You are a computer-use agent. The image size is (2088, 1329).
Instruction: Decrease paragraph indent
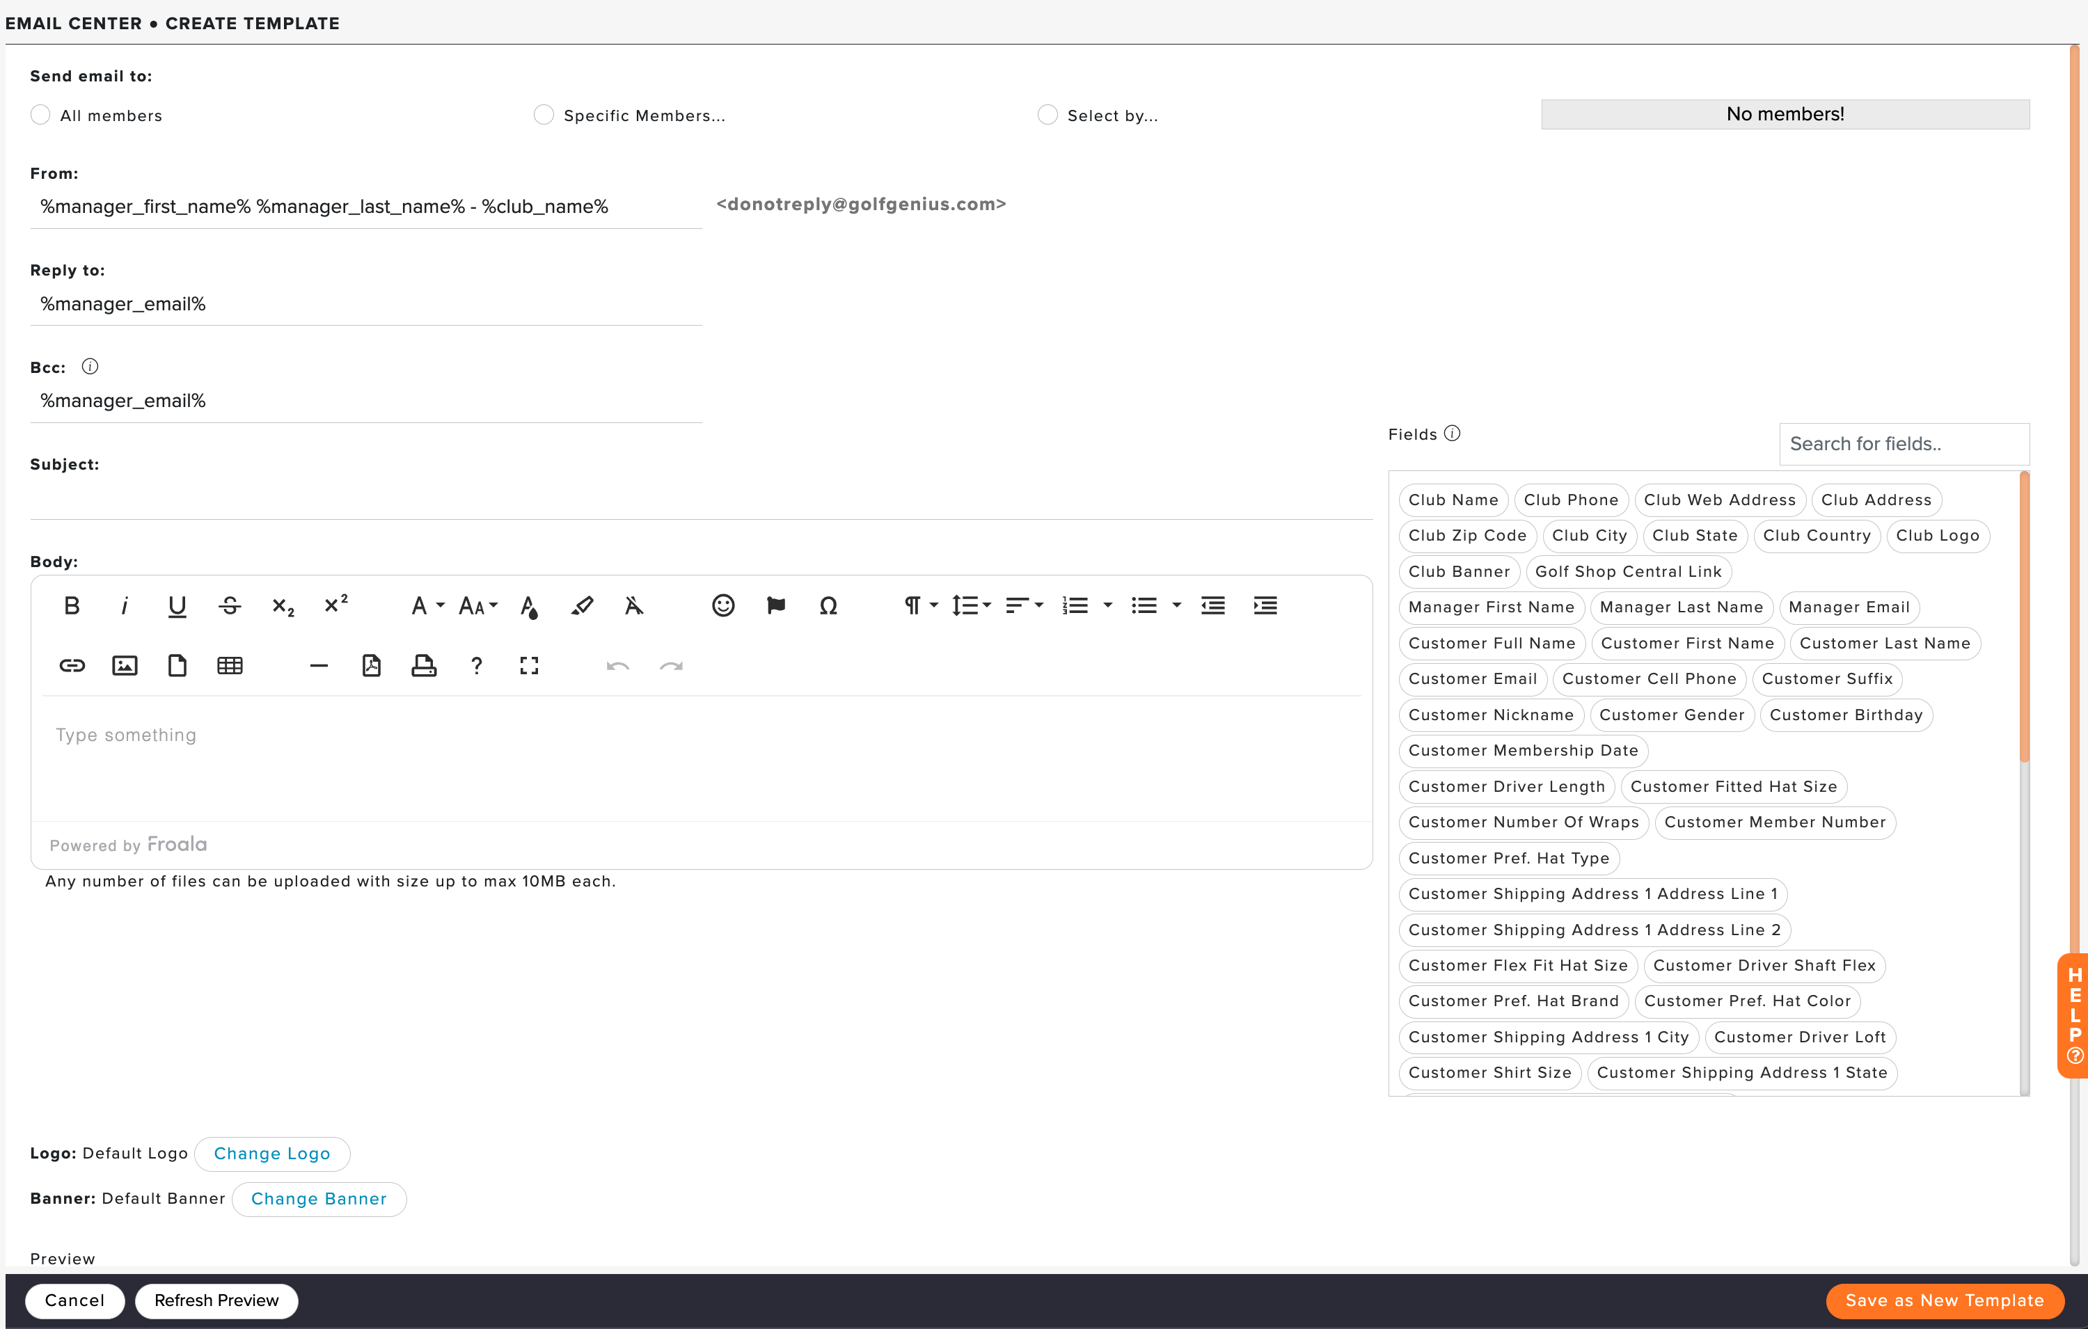click(x=1213, y=606)
